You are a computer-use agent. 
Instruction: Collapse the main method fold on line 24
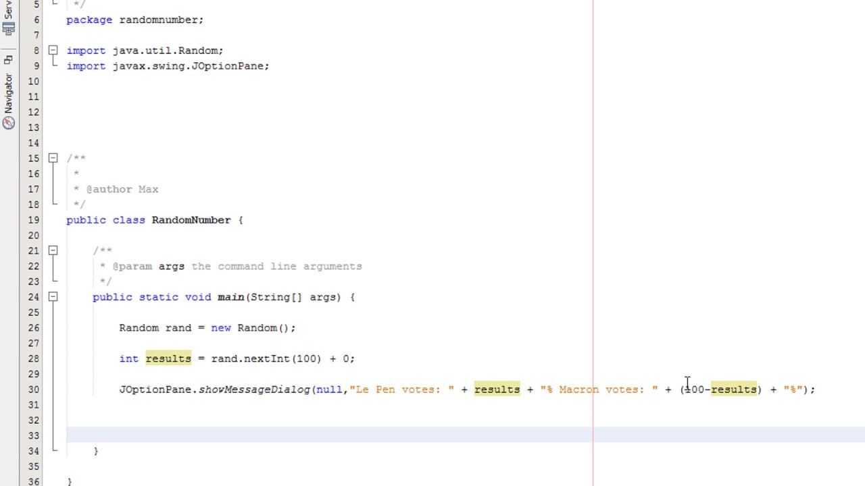[x=53, y=297]
